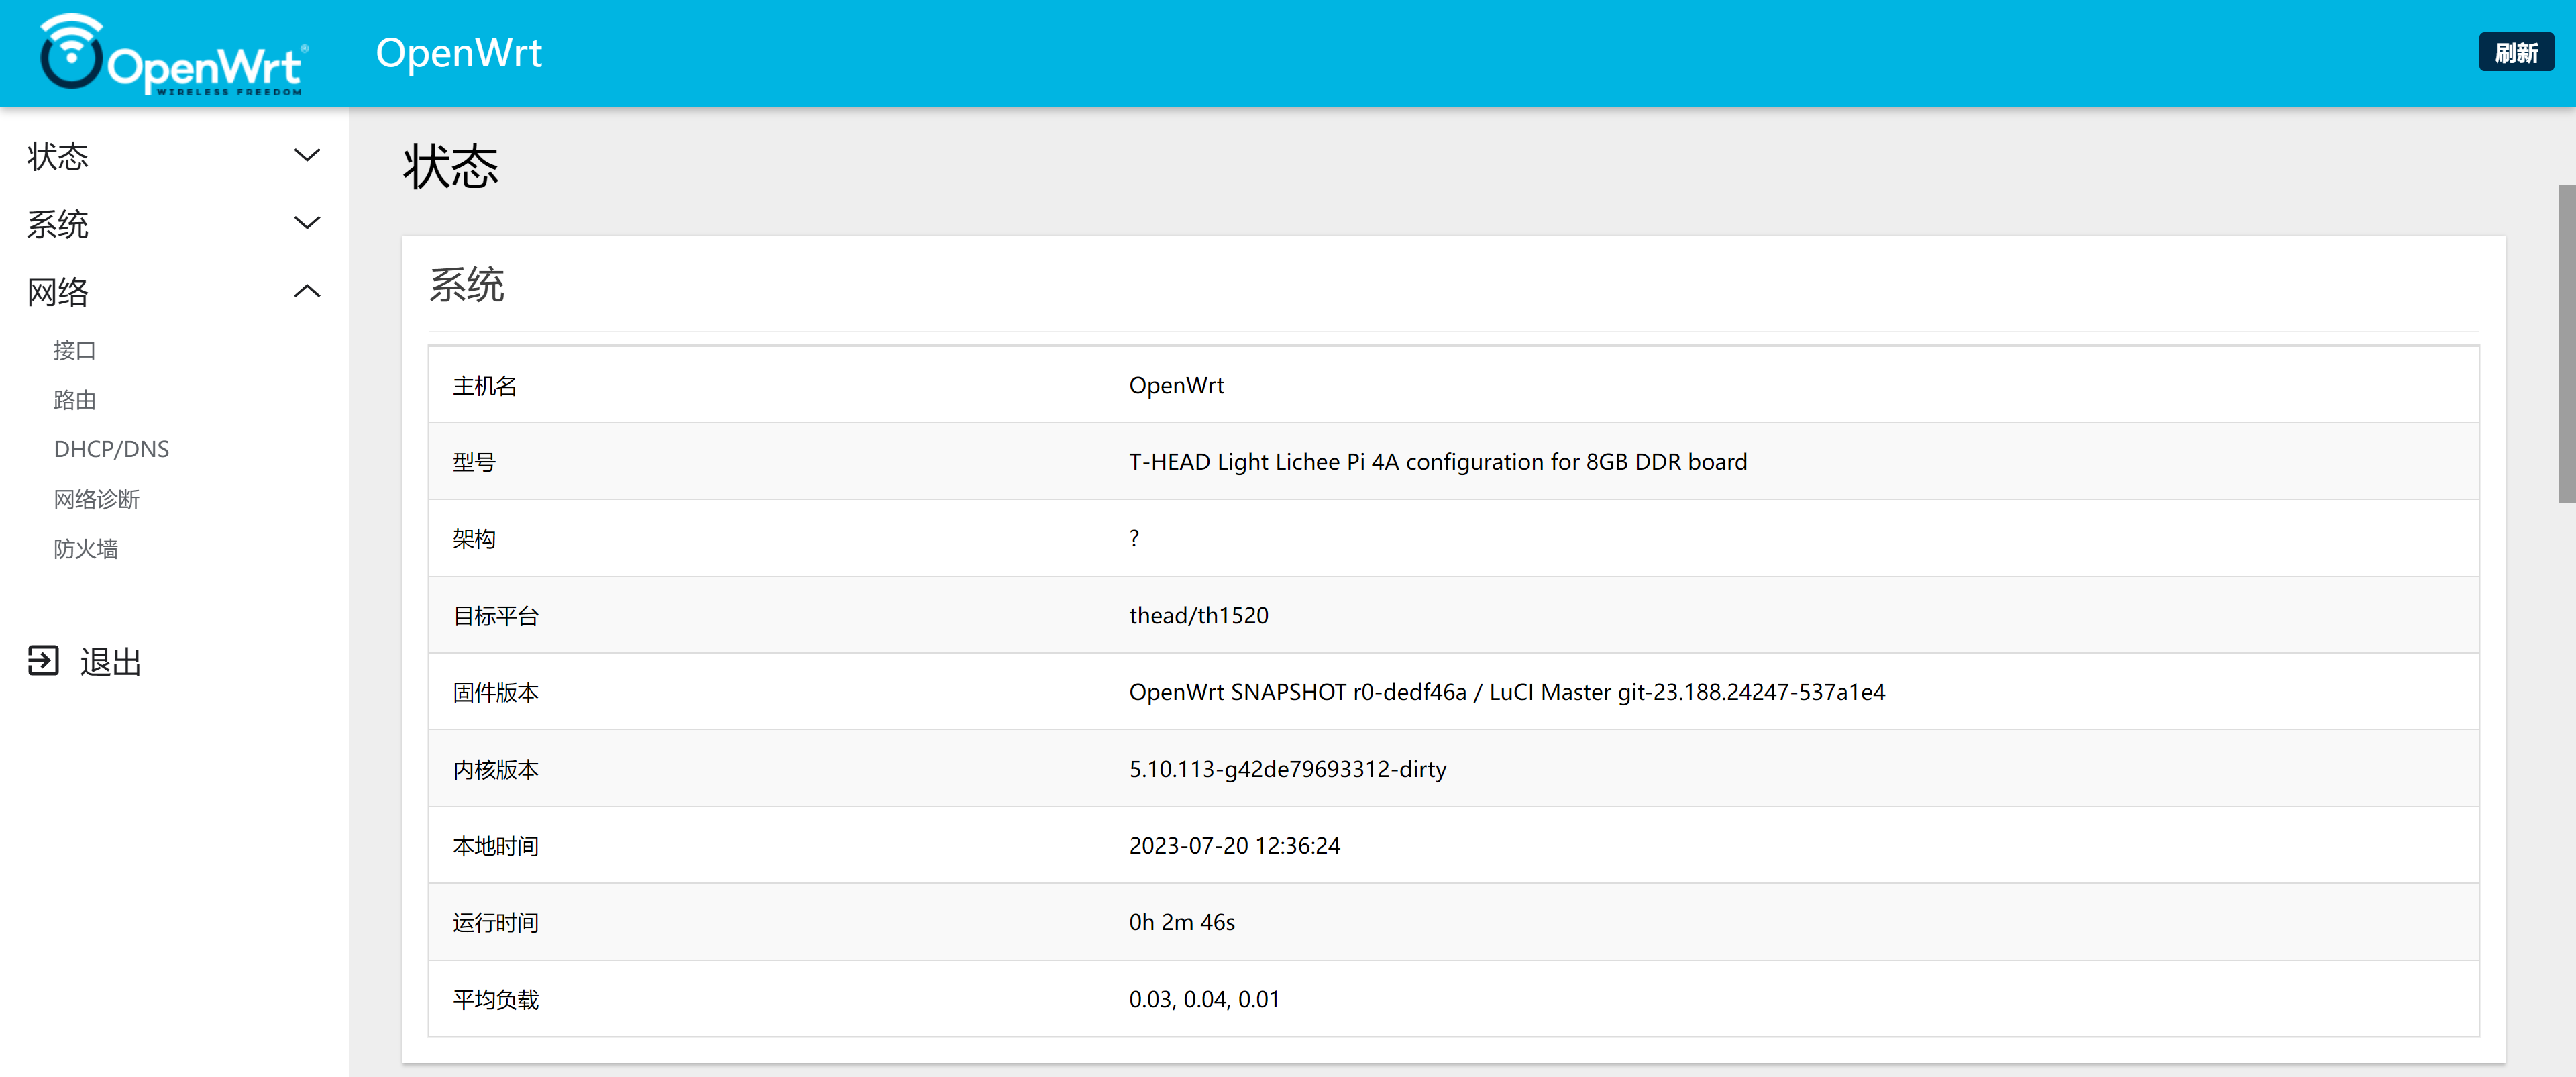Click the 状态 page heading
Image resolution: width=2576 pixels, height=1077 pixels.
tap(450, 166)
